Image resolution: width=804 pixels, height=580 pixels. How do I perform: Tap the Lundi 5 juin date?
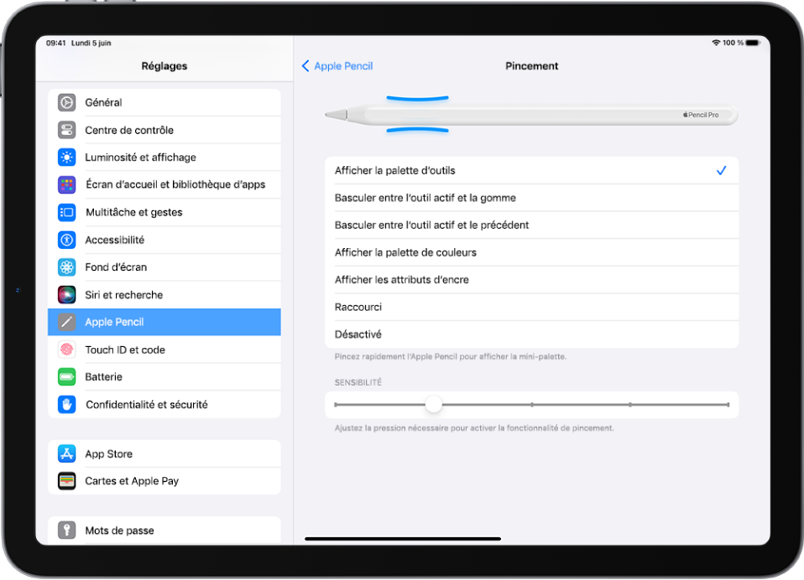coord(91,43)
